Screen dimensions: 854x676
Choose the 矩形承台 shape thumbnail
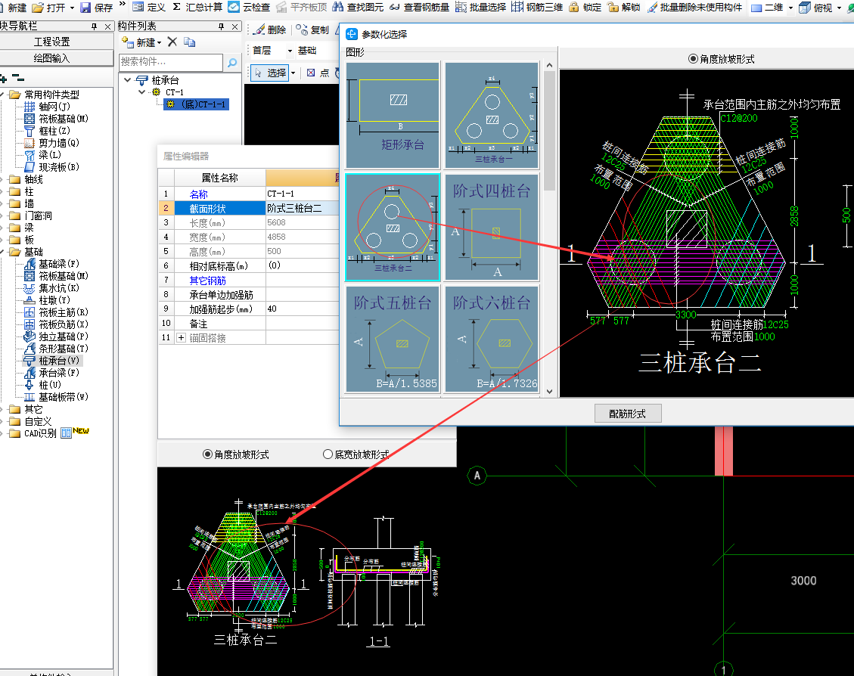pos(392,116)
